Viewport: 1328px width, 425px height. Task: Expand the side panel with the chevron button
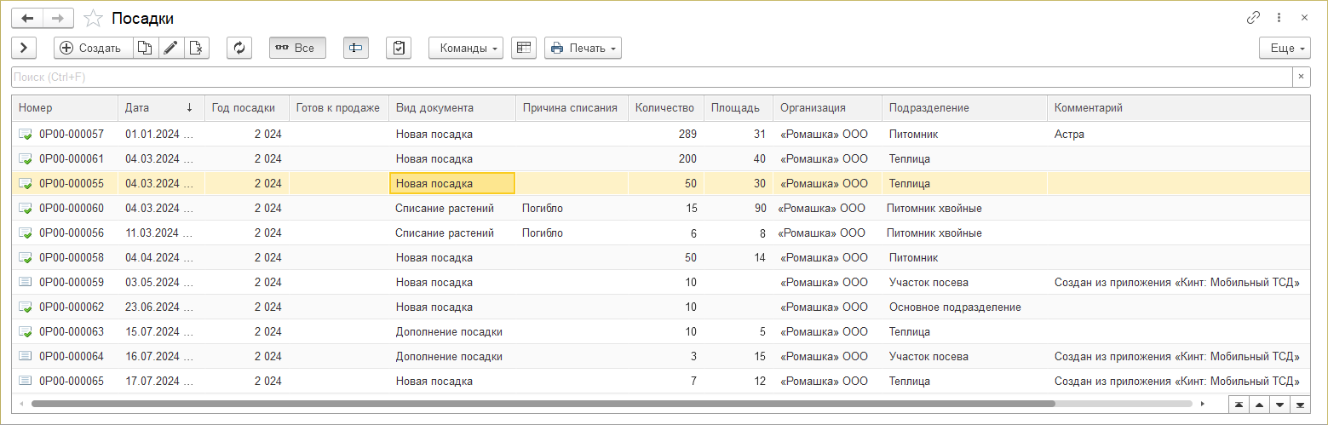pos(24,49)
